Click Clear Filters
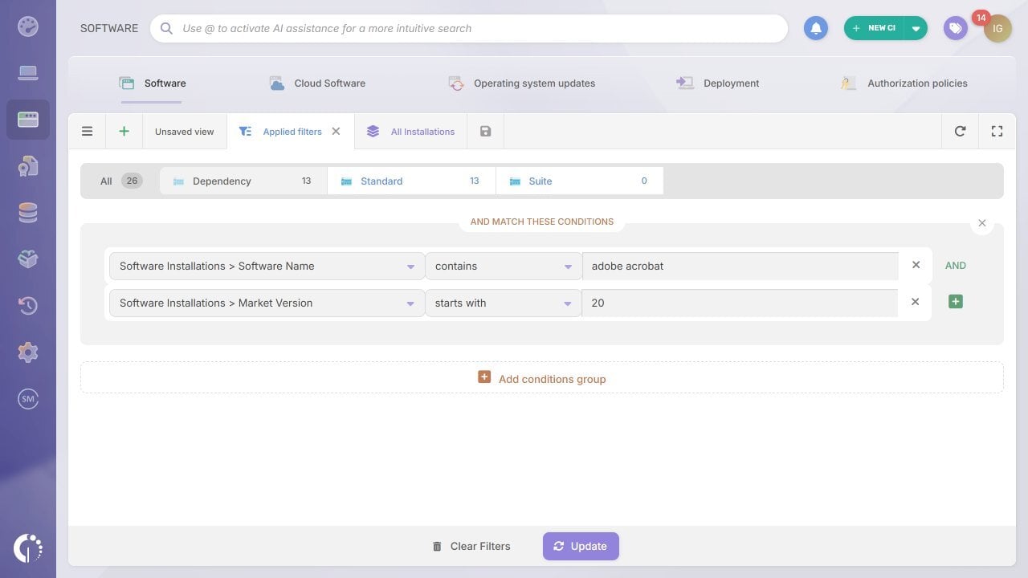This screenshot has width=1028, height=578. pos(472,546)
